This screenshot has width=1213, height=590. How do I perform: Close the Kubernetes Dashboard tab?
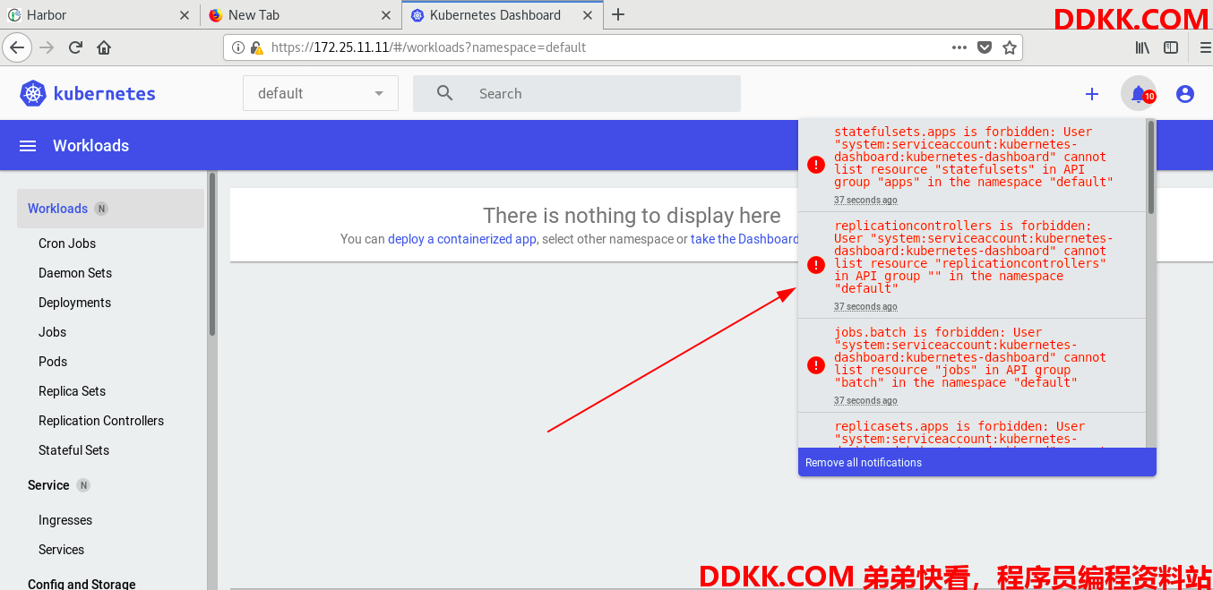click(588, 15)
